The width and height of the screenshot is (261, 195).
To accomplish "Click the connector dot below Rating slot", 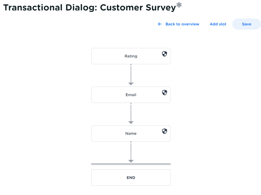I will [x=131, y=65].
